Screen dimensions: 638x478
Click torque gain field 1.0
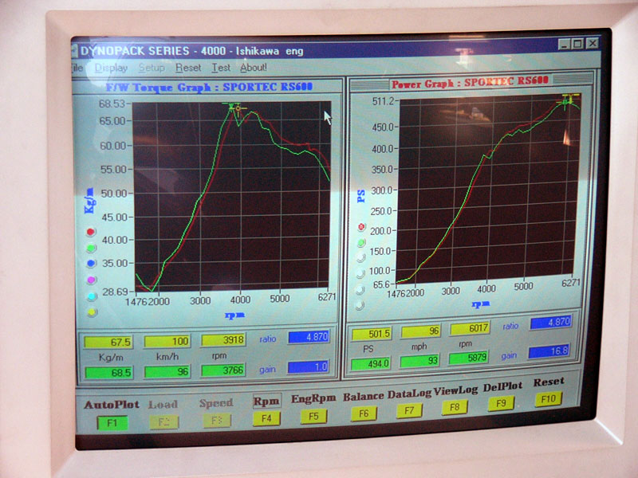308,367
